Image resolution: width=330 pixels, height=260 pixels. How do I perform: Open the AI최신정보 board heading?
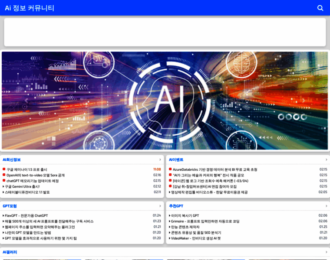point(12,159)
